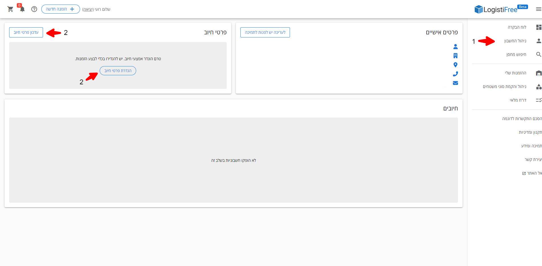Click the building company icon
The width and height of the screenshot is (542, 266).
455,56
